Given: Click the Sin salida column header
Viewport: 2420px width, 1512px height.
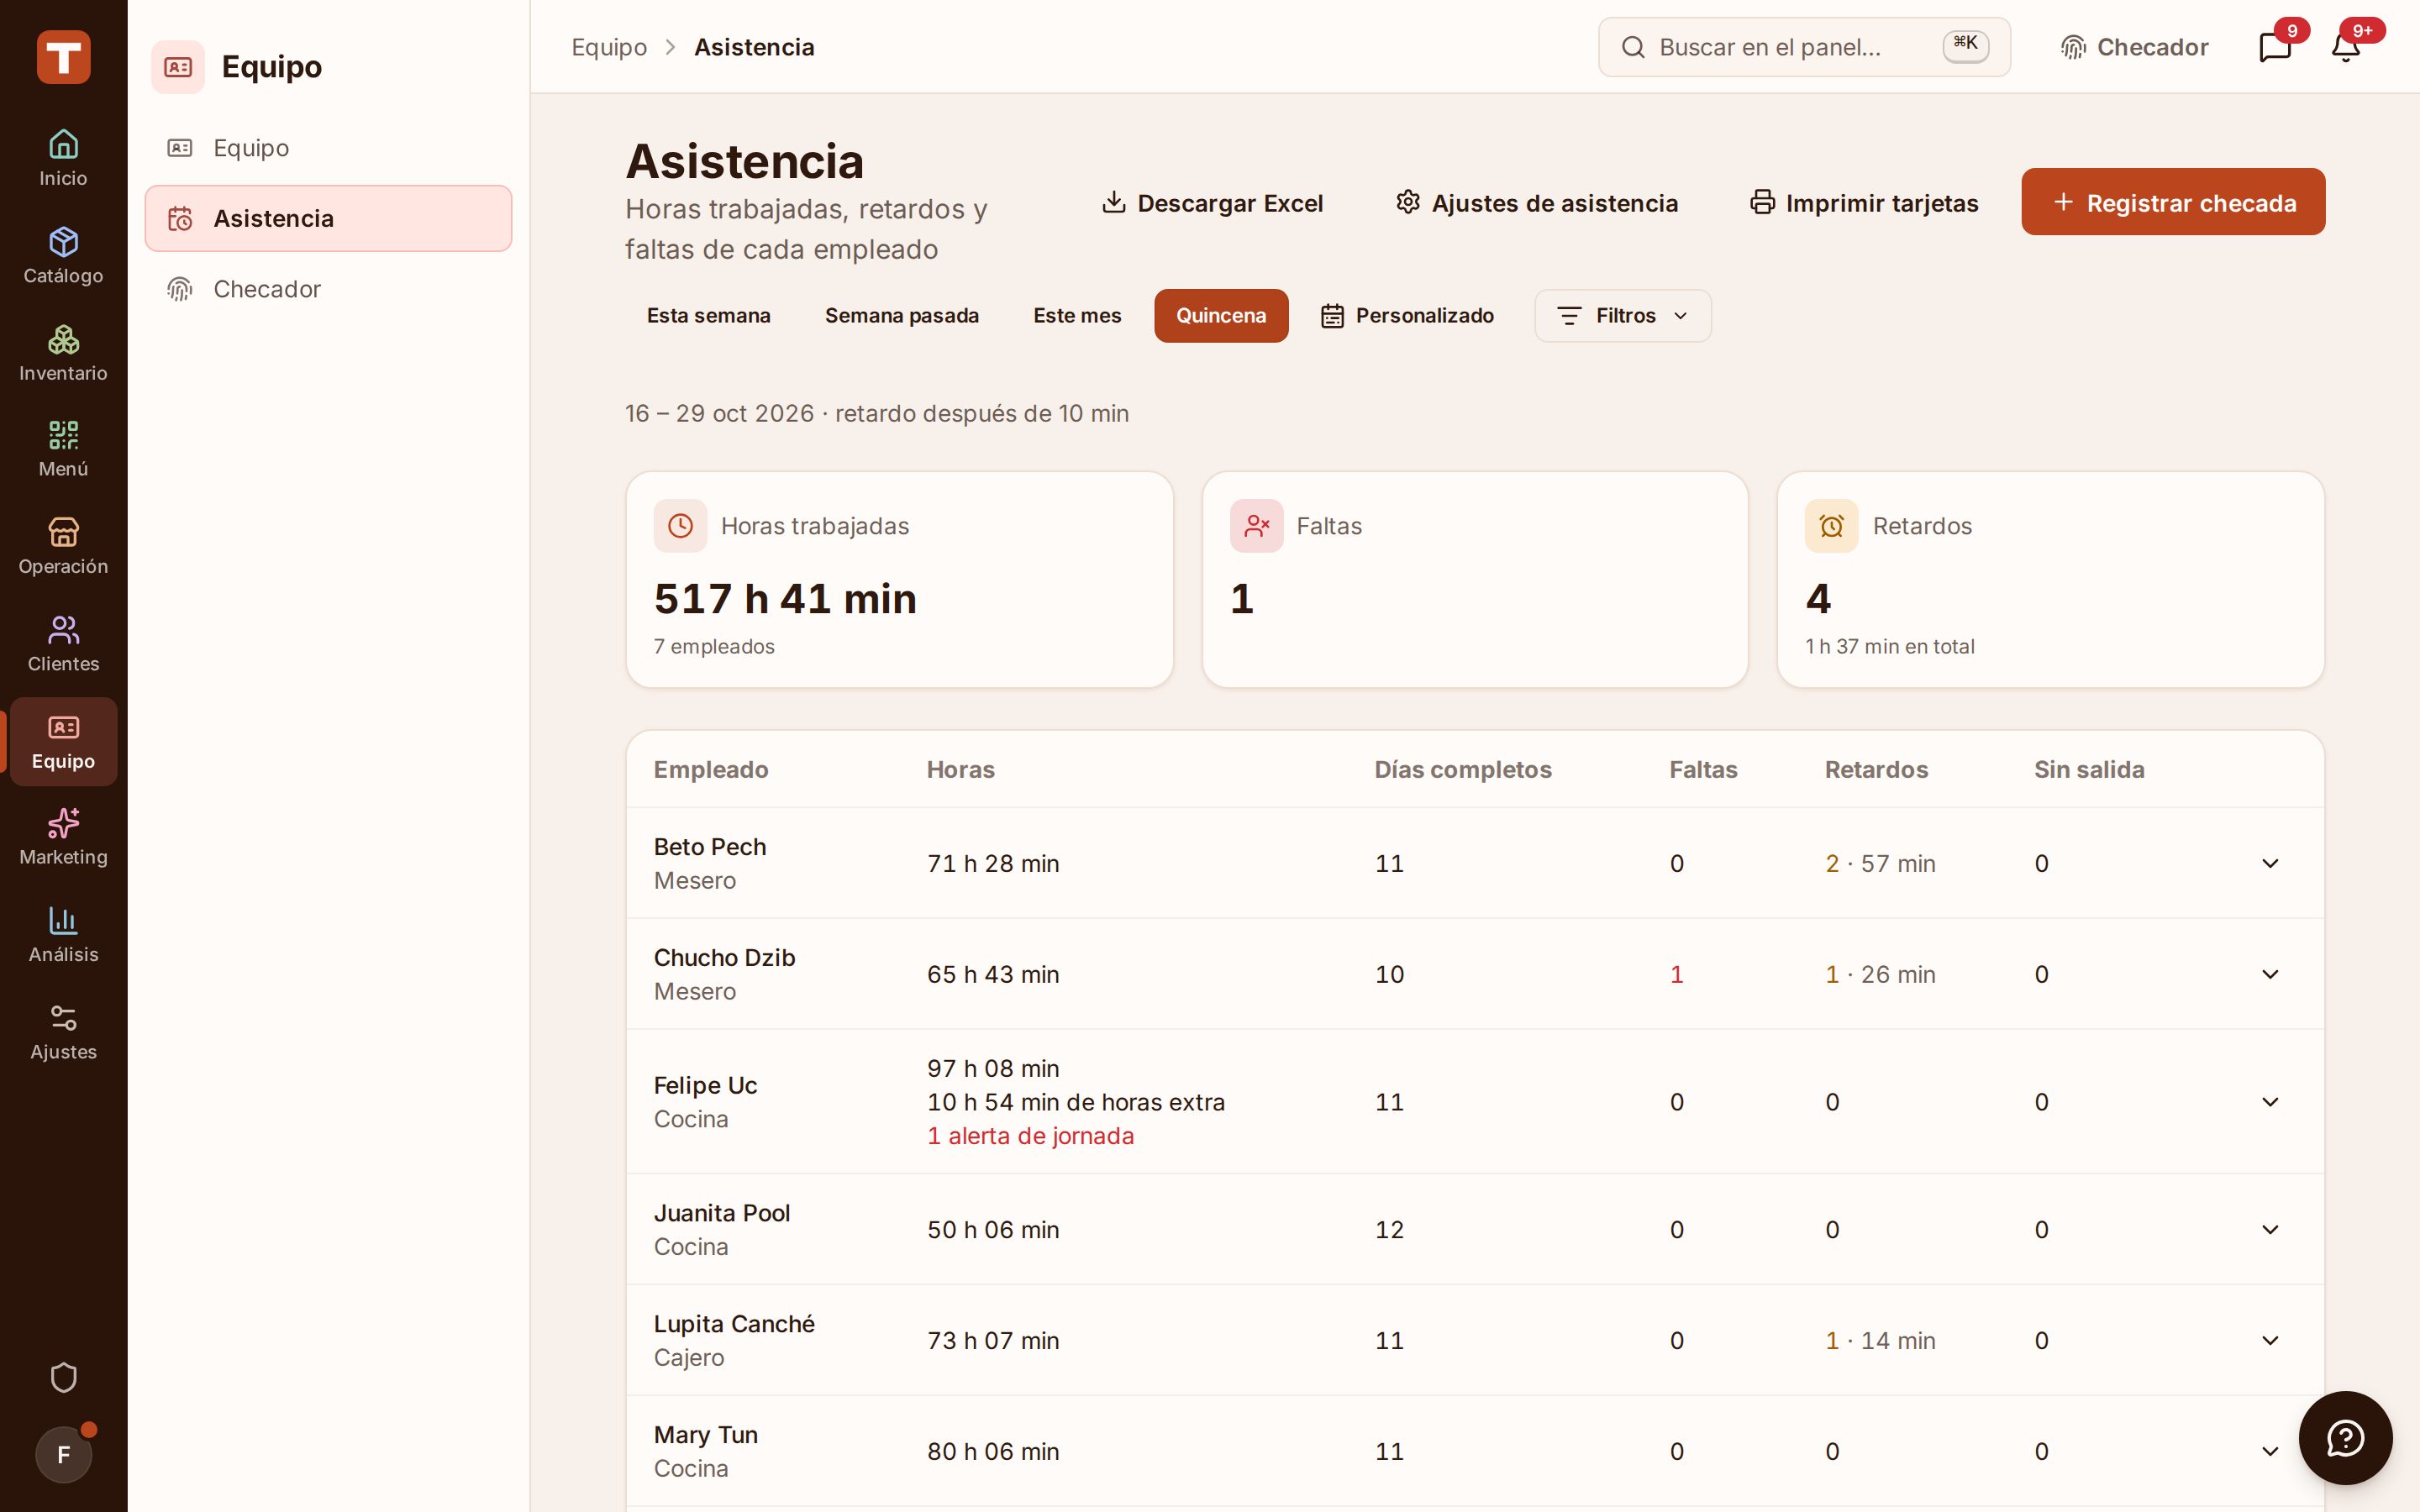Looking at the screenshot, I should pyautogui.click(x=2089, y=770).
